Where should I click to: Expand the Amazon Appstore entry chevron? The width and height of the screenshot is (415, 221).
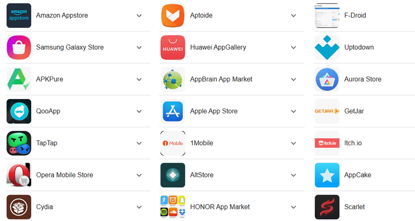(x=139, y=16)
